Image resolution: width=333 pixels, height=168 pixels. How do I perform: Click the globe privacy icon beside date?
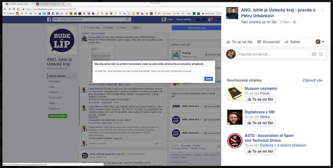click(294, 22)
